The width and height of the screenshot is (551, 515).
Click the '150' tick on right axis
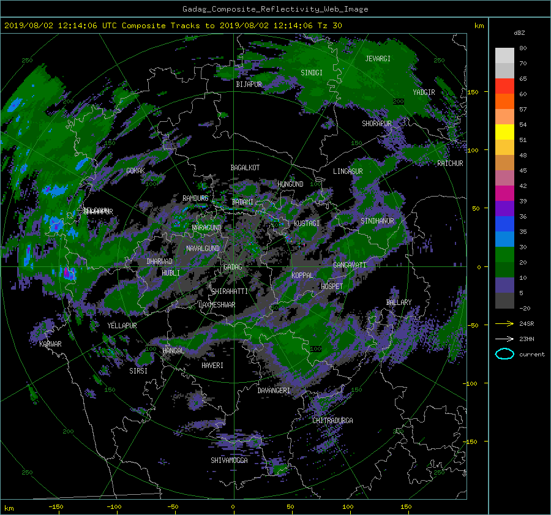(x=473, y=92)
